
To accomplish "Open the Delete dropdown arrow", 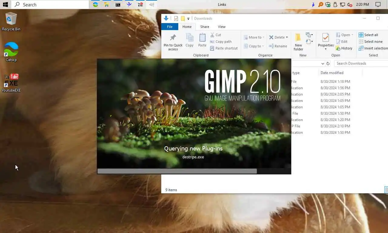I will pos(287,37).
